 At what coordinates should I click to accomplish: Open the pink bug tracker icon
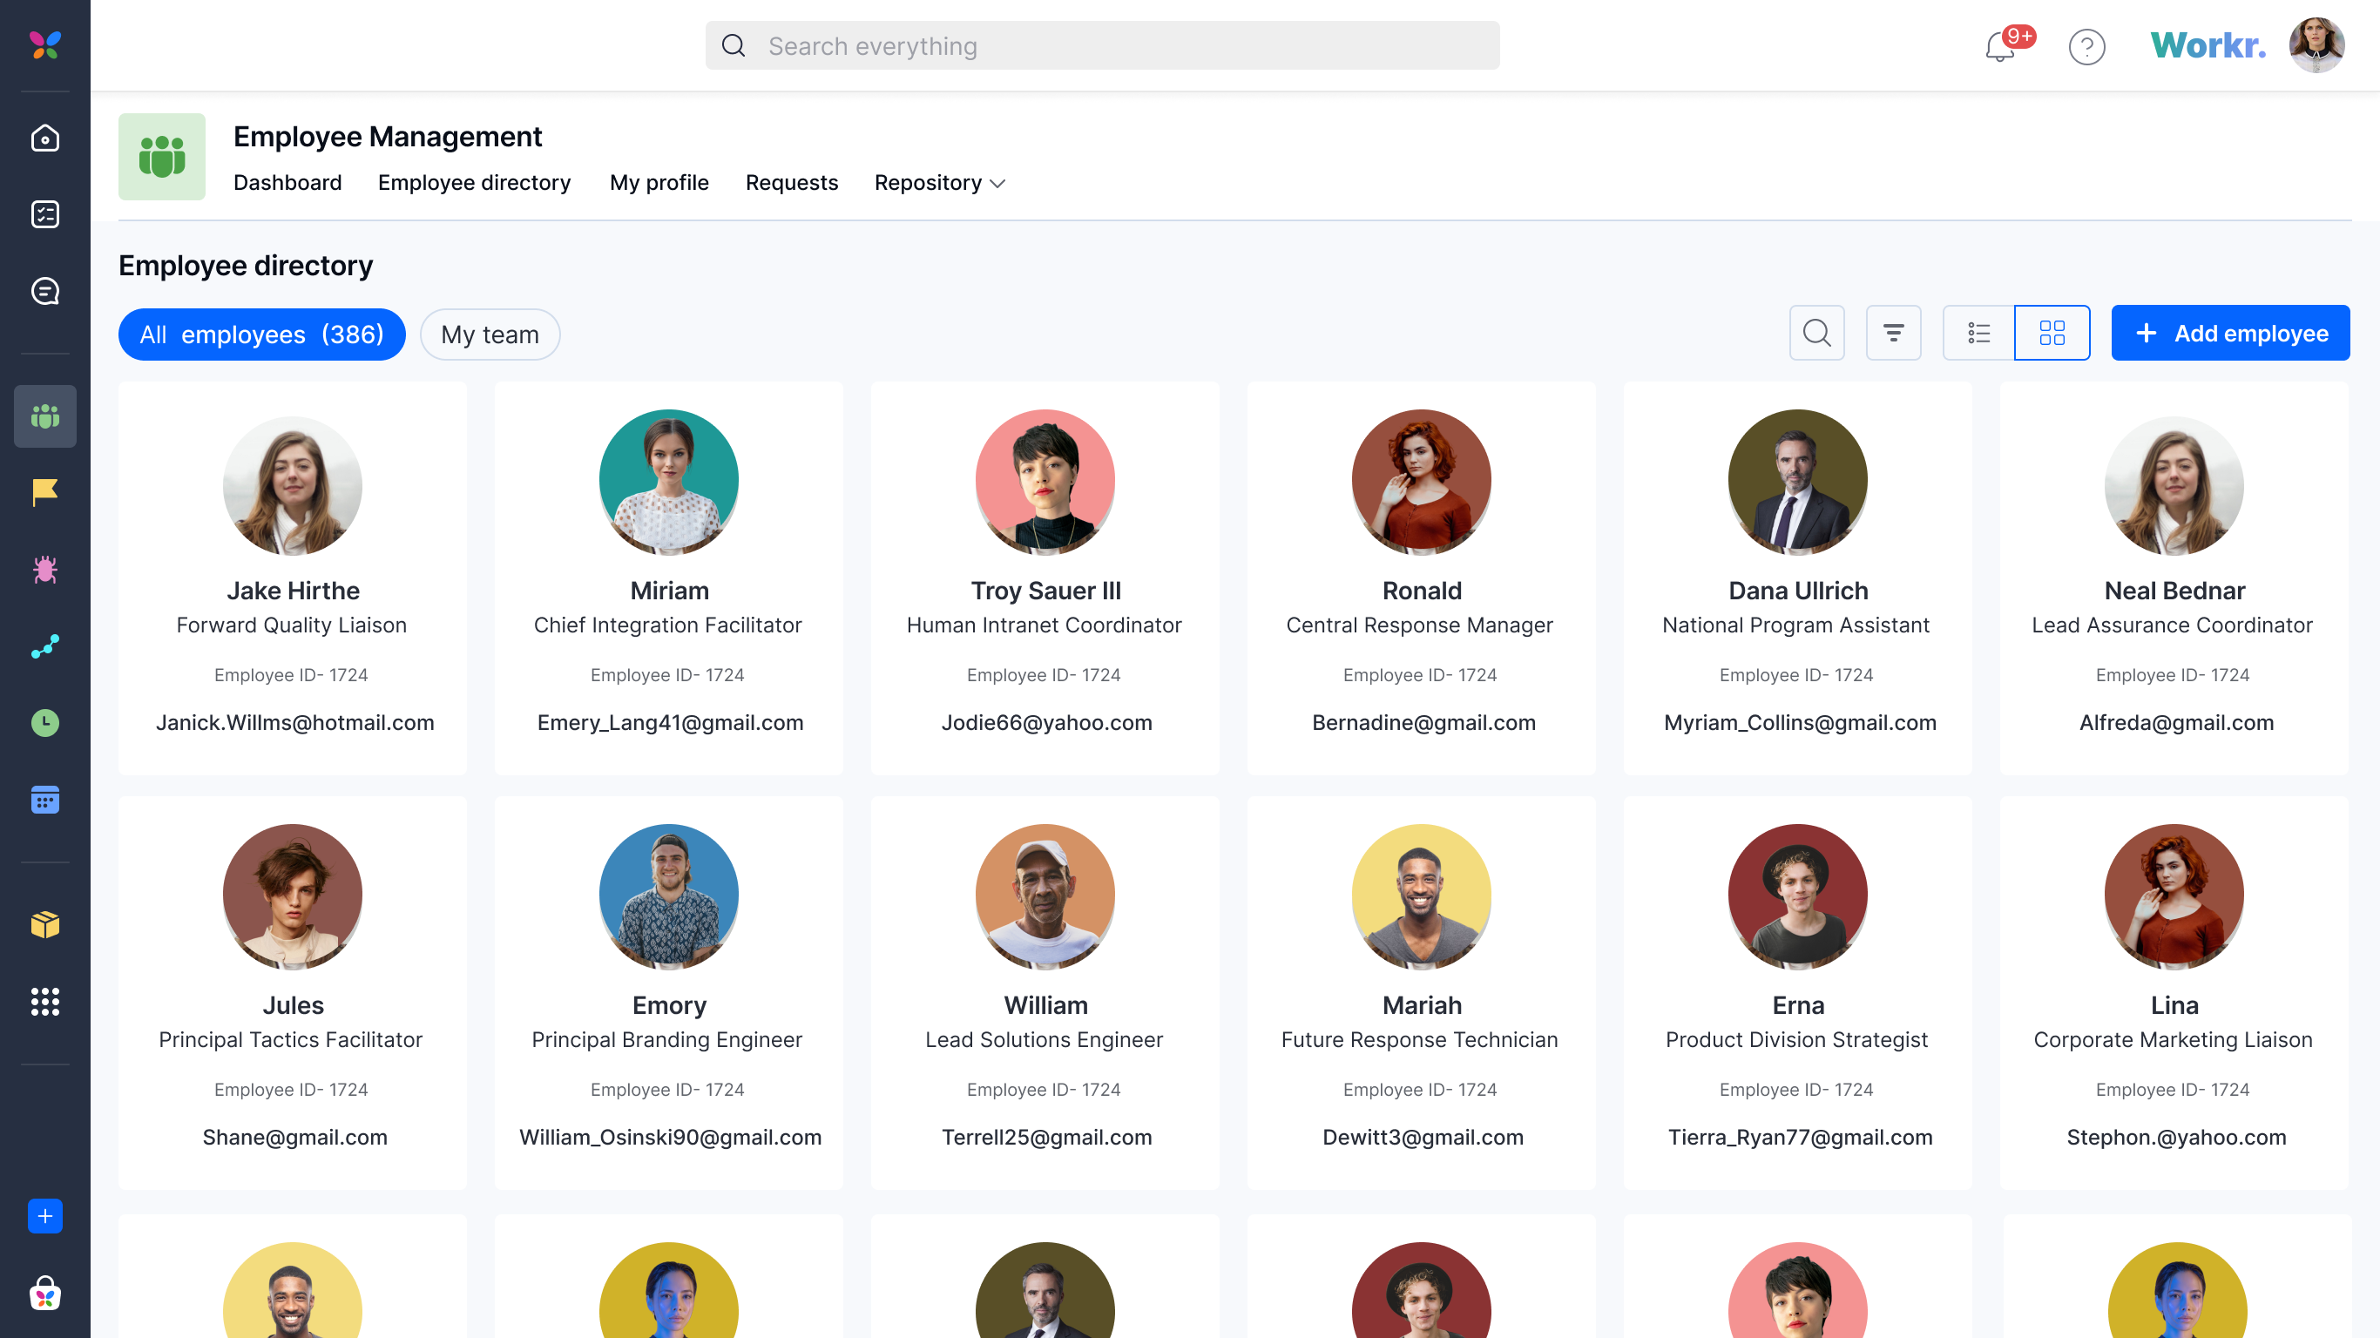[x=44, y=569]
